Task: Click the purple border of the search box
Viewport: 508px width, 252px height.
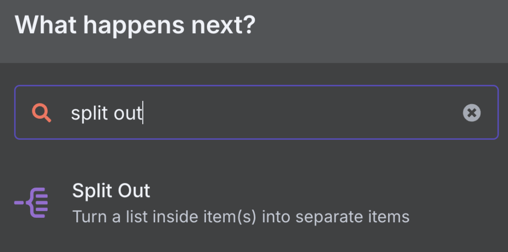Action: coord(256,86)
